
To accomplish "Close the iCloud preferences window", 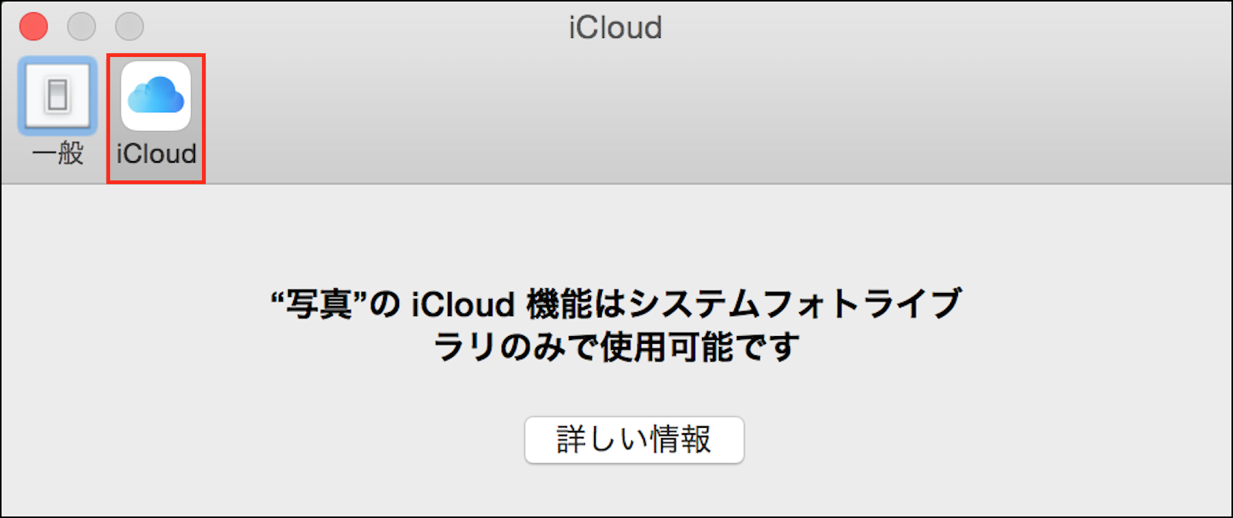I will [34, 27].
